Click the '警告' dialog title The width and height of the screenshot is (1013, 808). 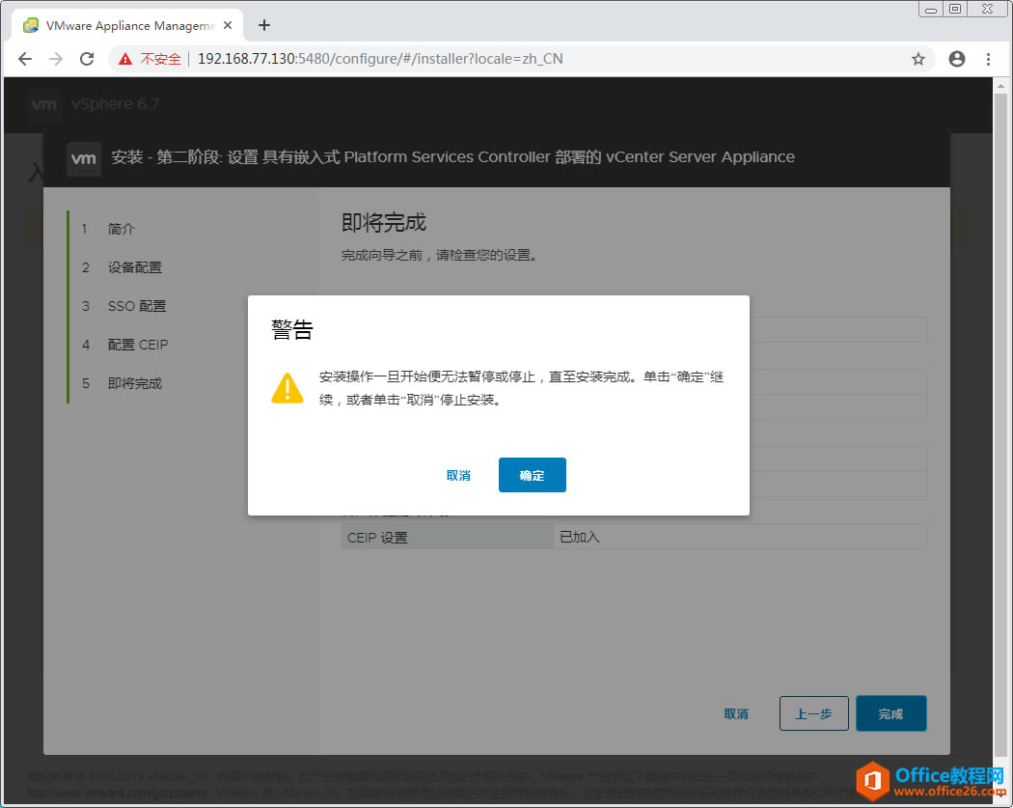click(292, 329)
